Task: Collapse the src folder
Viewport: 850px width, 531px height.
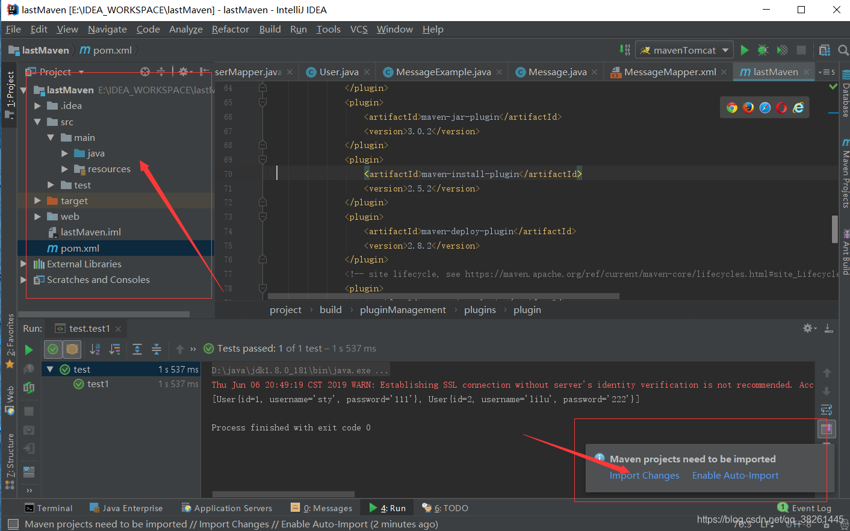Action: [37, 122]
